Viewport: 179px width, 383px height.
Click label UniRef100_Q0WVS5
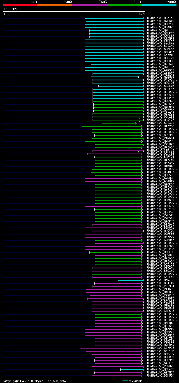(161, 98)
